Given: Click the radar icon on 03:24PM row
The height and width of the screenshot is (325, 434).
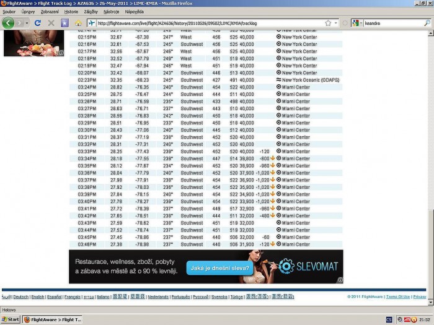Looking at the screenshot, I should (x=279, y=87).
